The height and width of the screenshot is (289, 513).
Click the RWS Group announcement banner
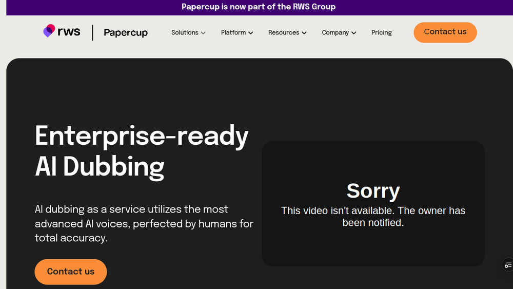pos(259,7)
